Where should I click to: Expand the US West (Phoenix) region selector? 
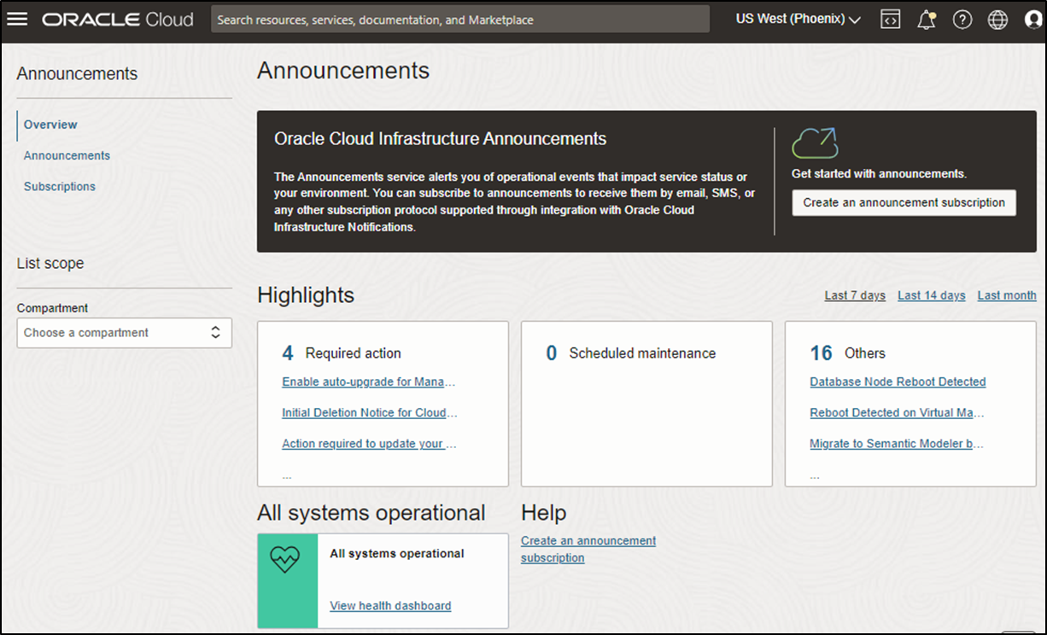(x=798, y=19)
